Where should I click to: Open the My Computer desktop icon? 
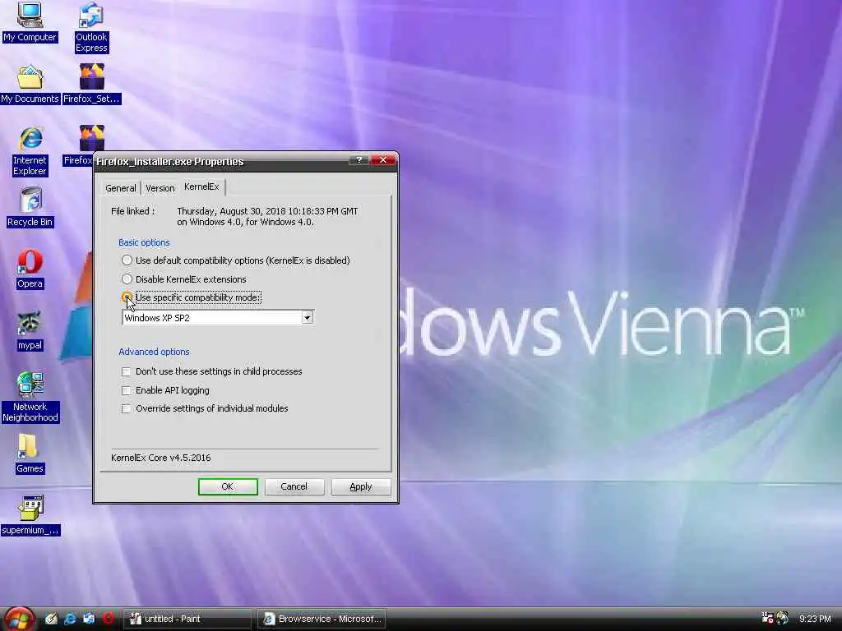30,21
